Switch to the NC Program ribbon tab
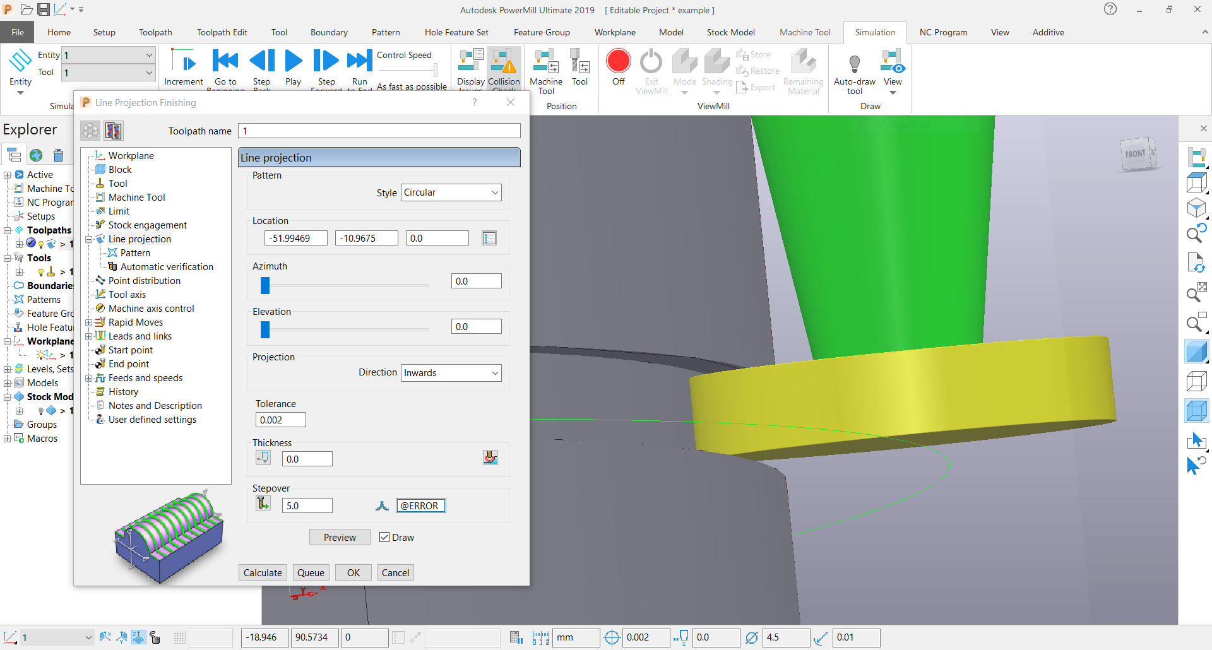 click(x=943, y=32)
